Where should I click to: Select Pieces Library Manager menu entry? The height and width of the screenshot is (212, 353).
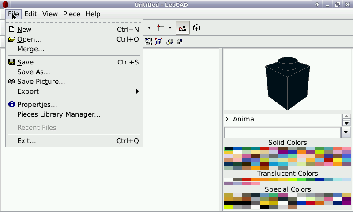[59, 114]
